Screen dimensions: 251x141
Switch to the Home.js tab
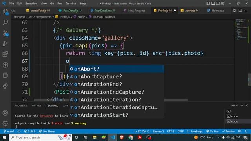pyautogui.click(x=190, y=11)
